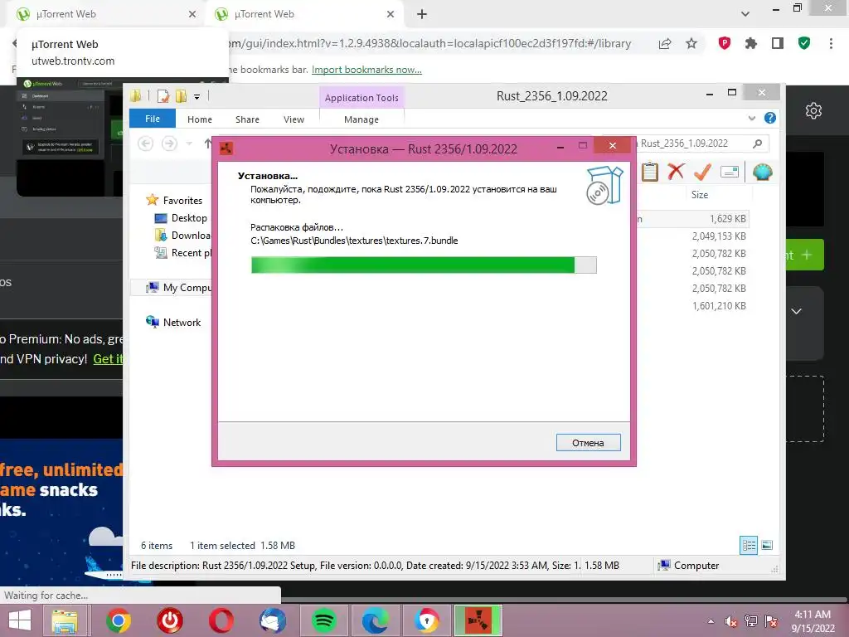Open Spotify from taskbar

pyautogui.click(x=324, y=620)
